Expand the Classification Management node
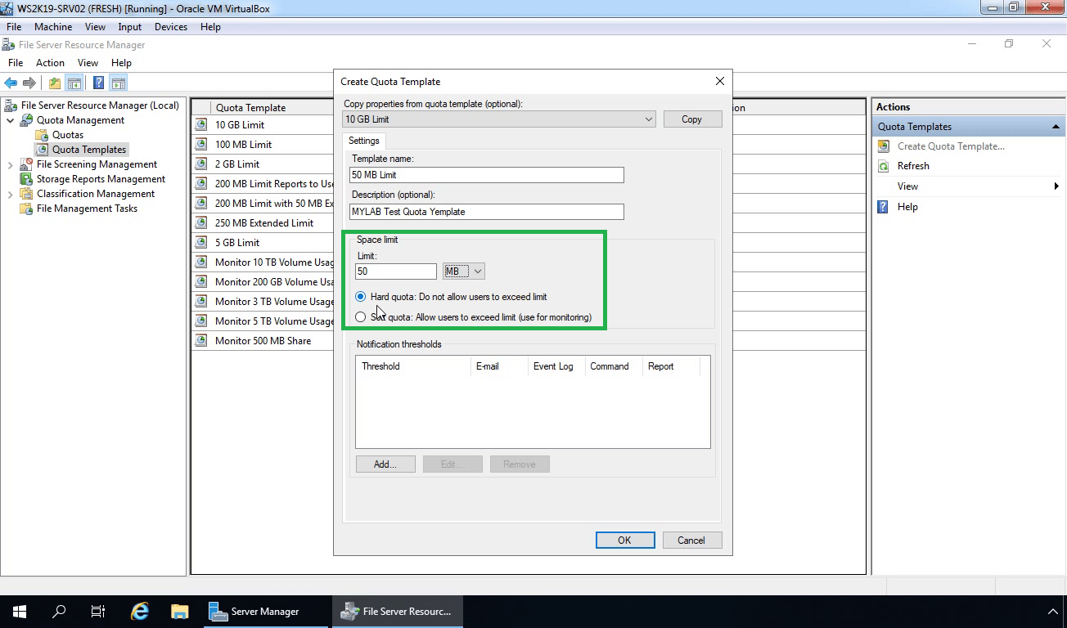This screenshot has width=1067, height=628. coord(11,194)
